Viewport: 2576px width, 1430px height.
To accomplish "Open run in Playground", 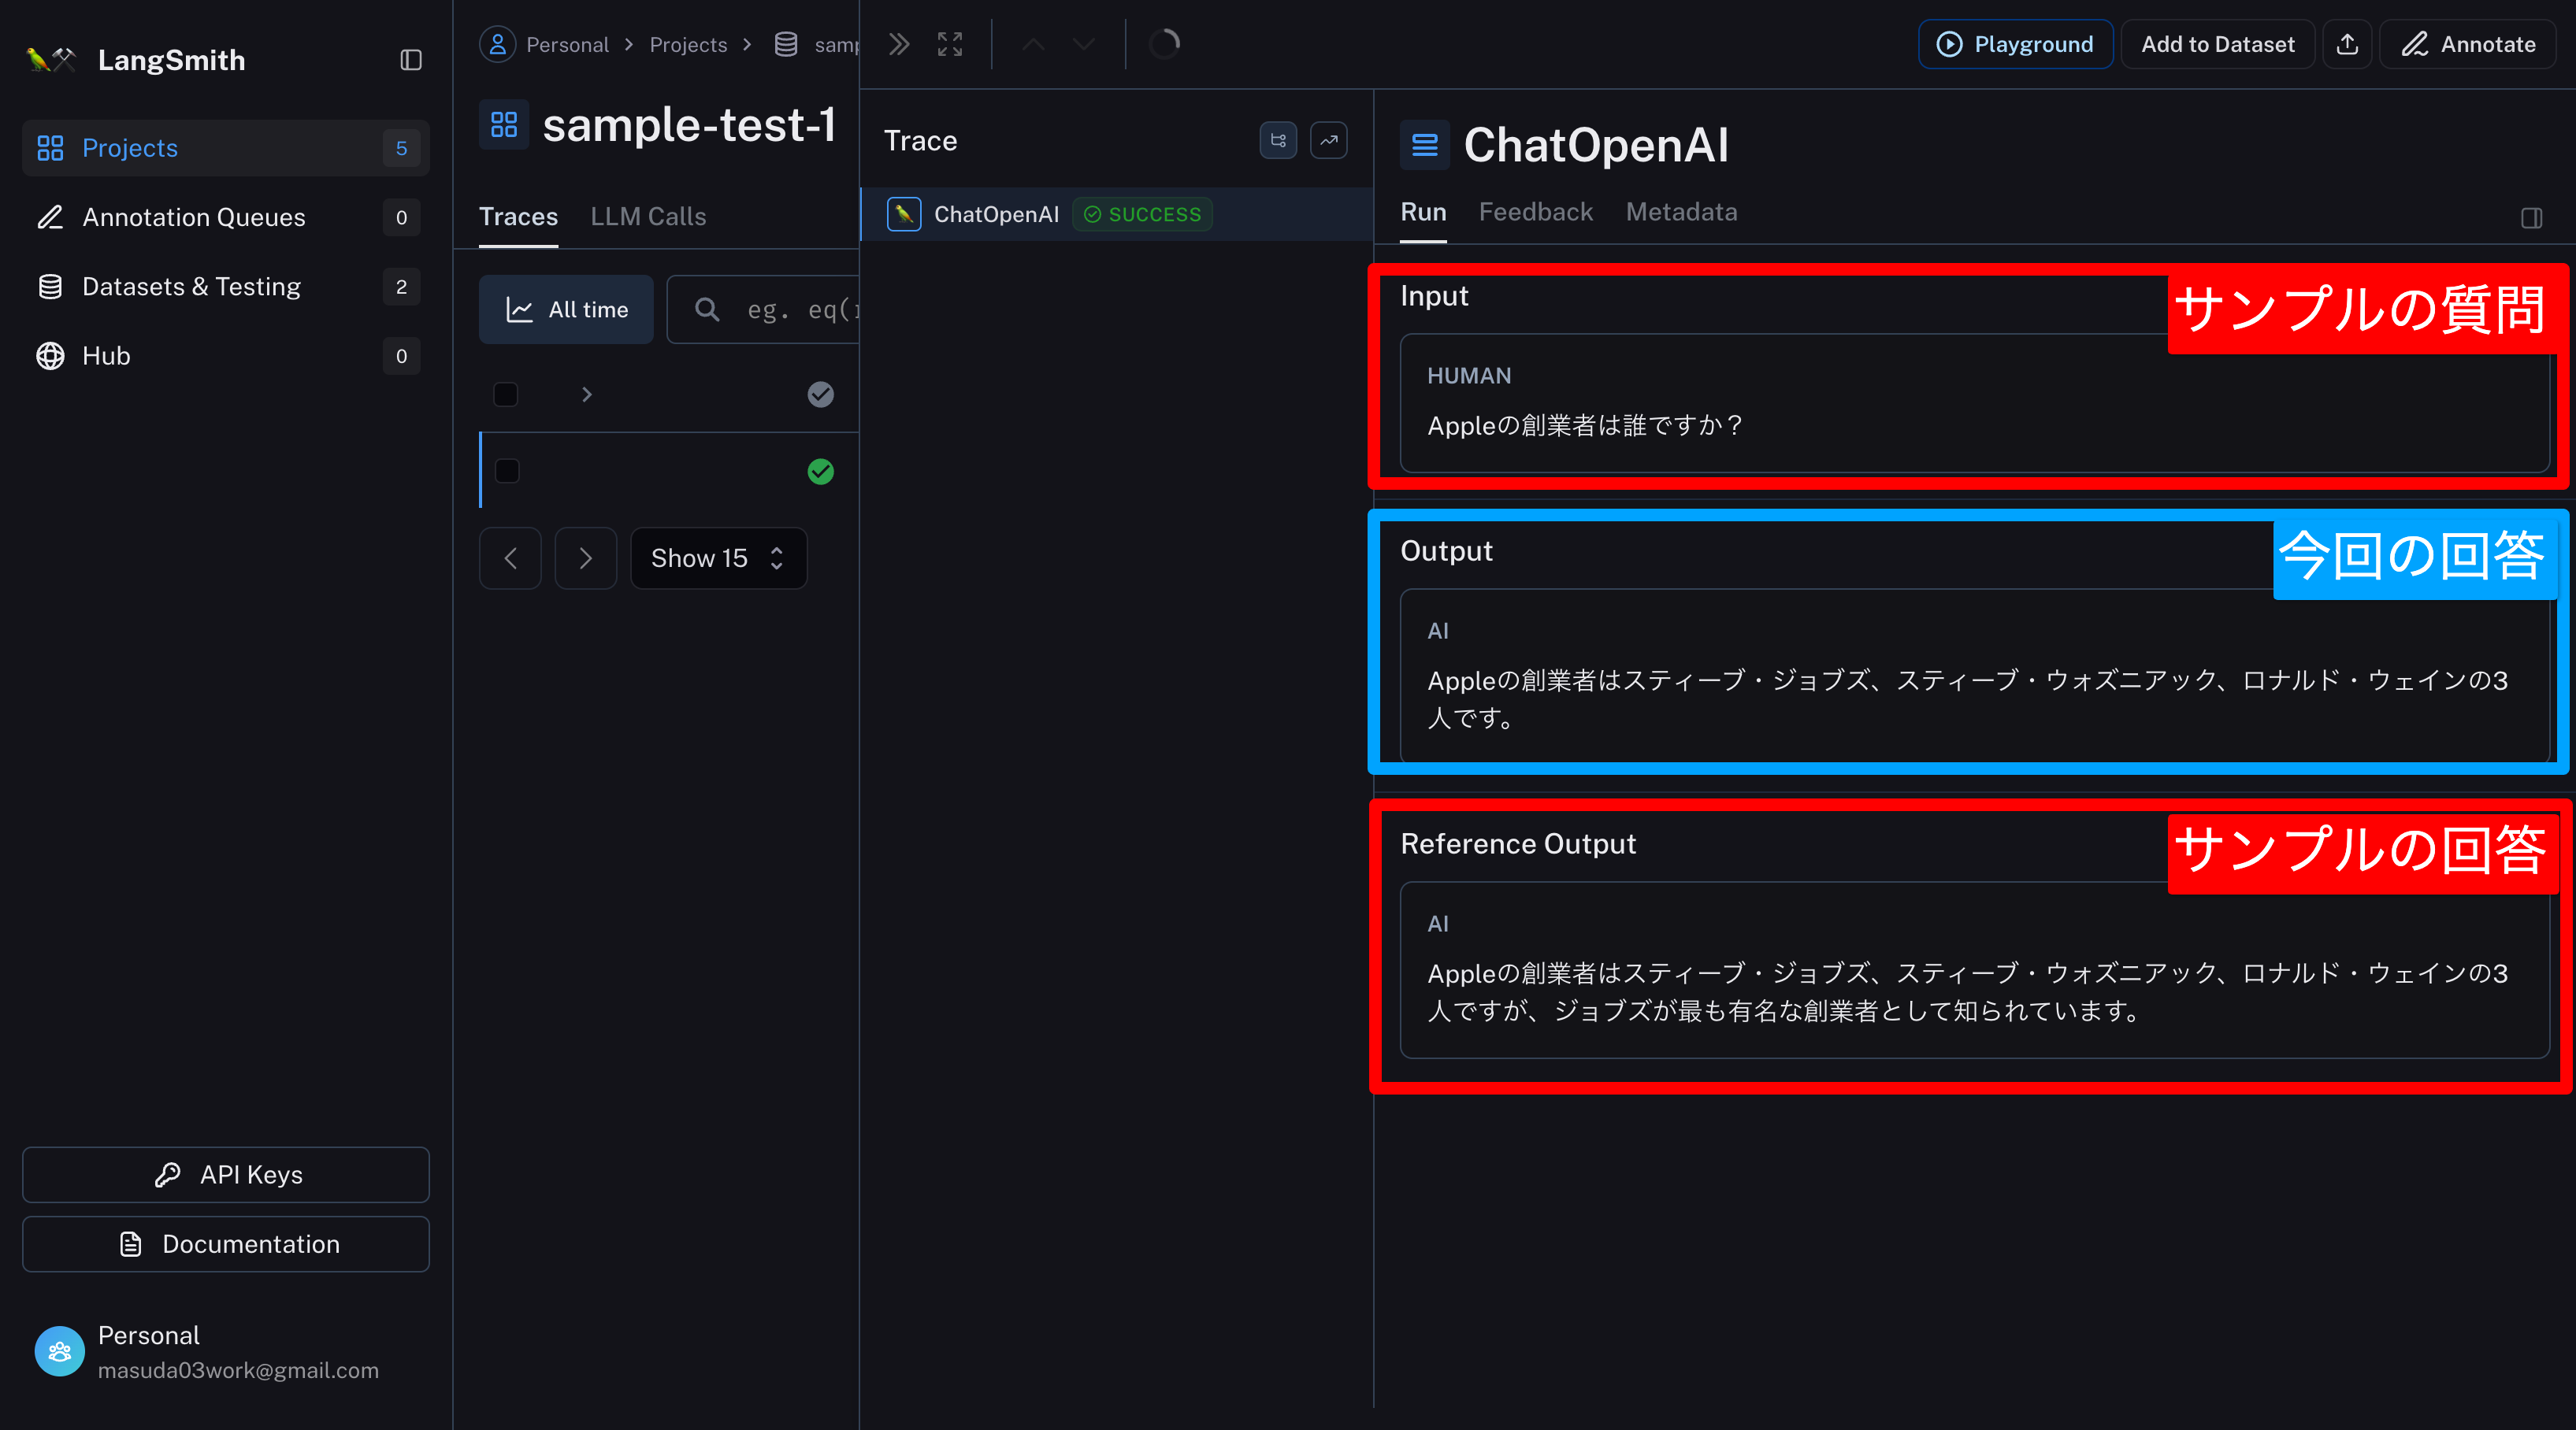I will (x=2015, y=44).
